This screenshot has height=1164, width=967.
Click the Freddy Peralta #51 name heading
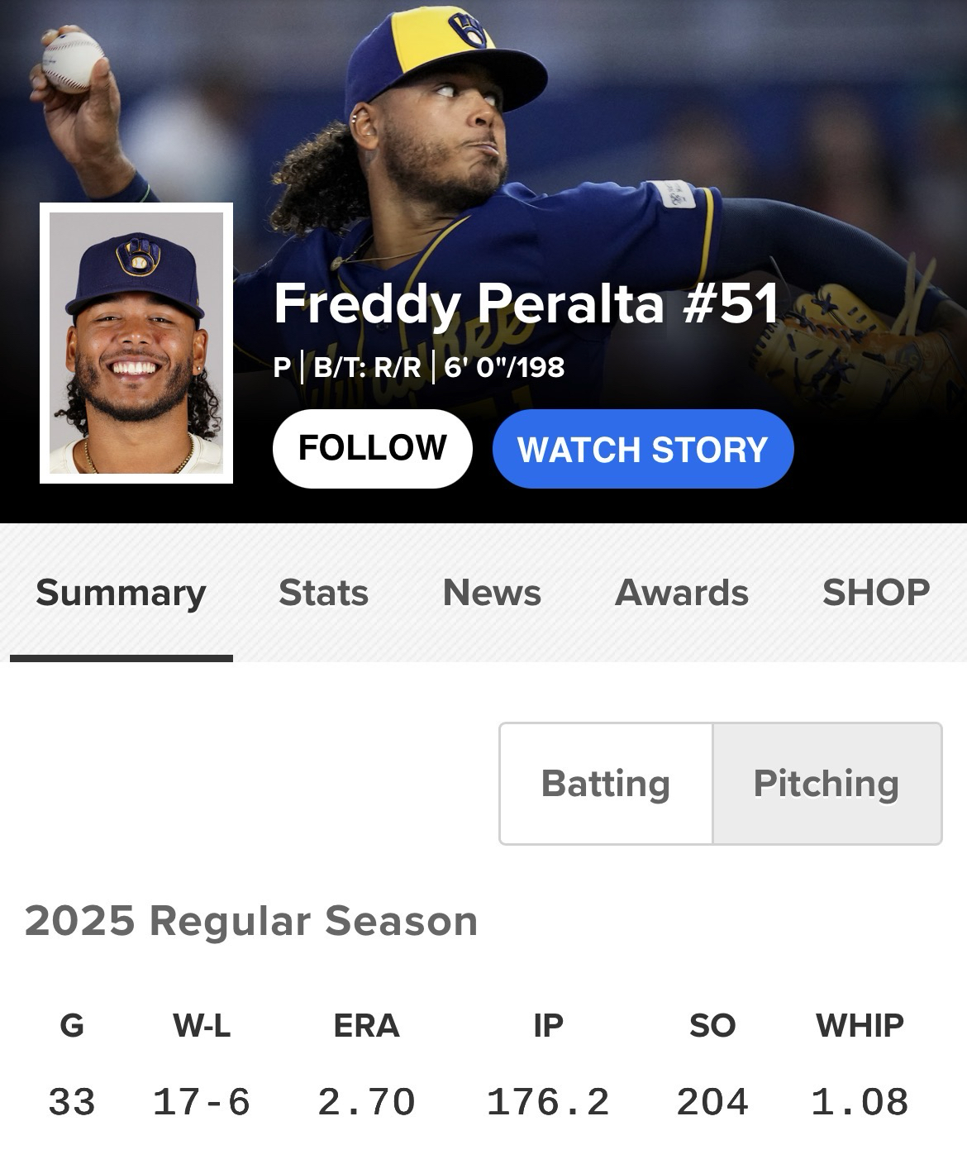click(526, 303)
